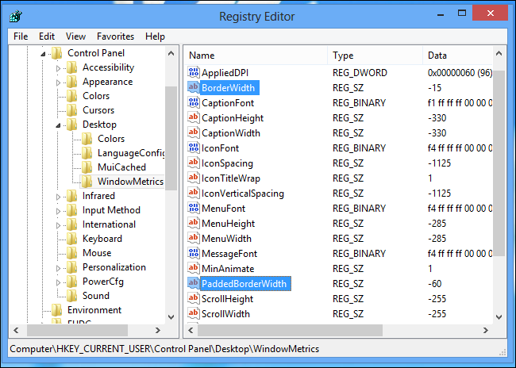Expand the Infrared key
Image resolution: width=516 pixels, height=368 pixels.
58,197
